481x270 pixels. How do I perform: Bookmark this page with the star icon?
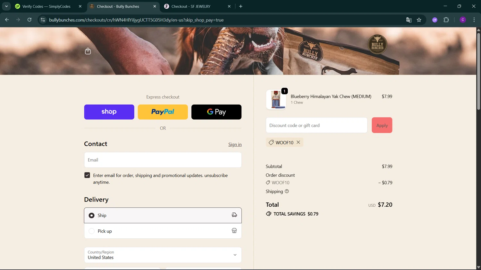tap(419, 20)
